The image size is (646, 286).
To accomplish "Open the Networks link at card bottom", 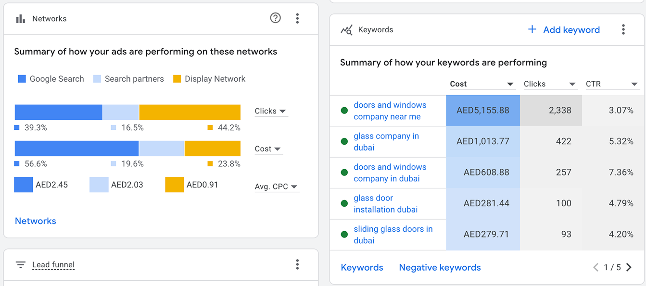I will (36, 221).
